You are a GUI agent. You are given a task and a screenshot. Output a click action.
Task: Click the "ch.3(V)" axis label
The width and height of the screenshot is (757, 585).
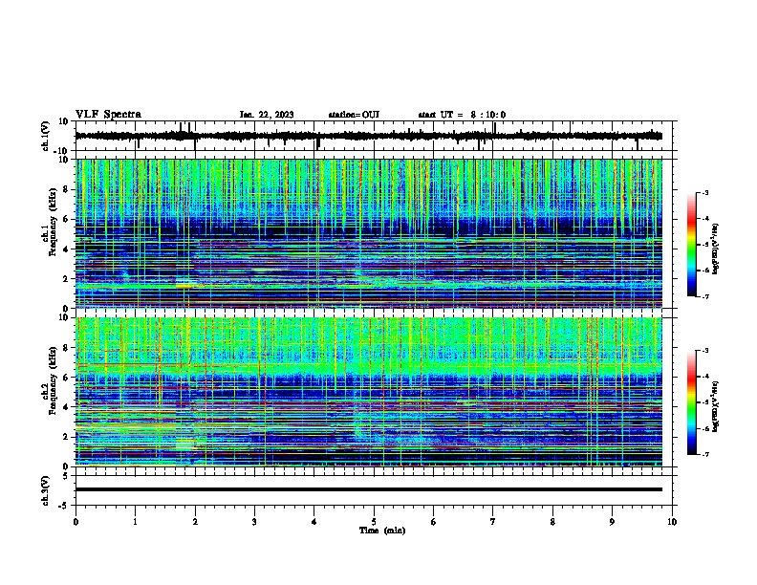tap(46, 490)
